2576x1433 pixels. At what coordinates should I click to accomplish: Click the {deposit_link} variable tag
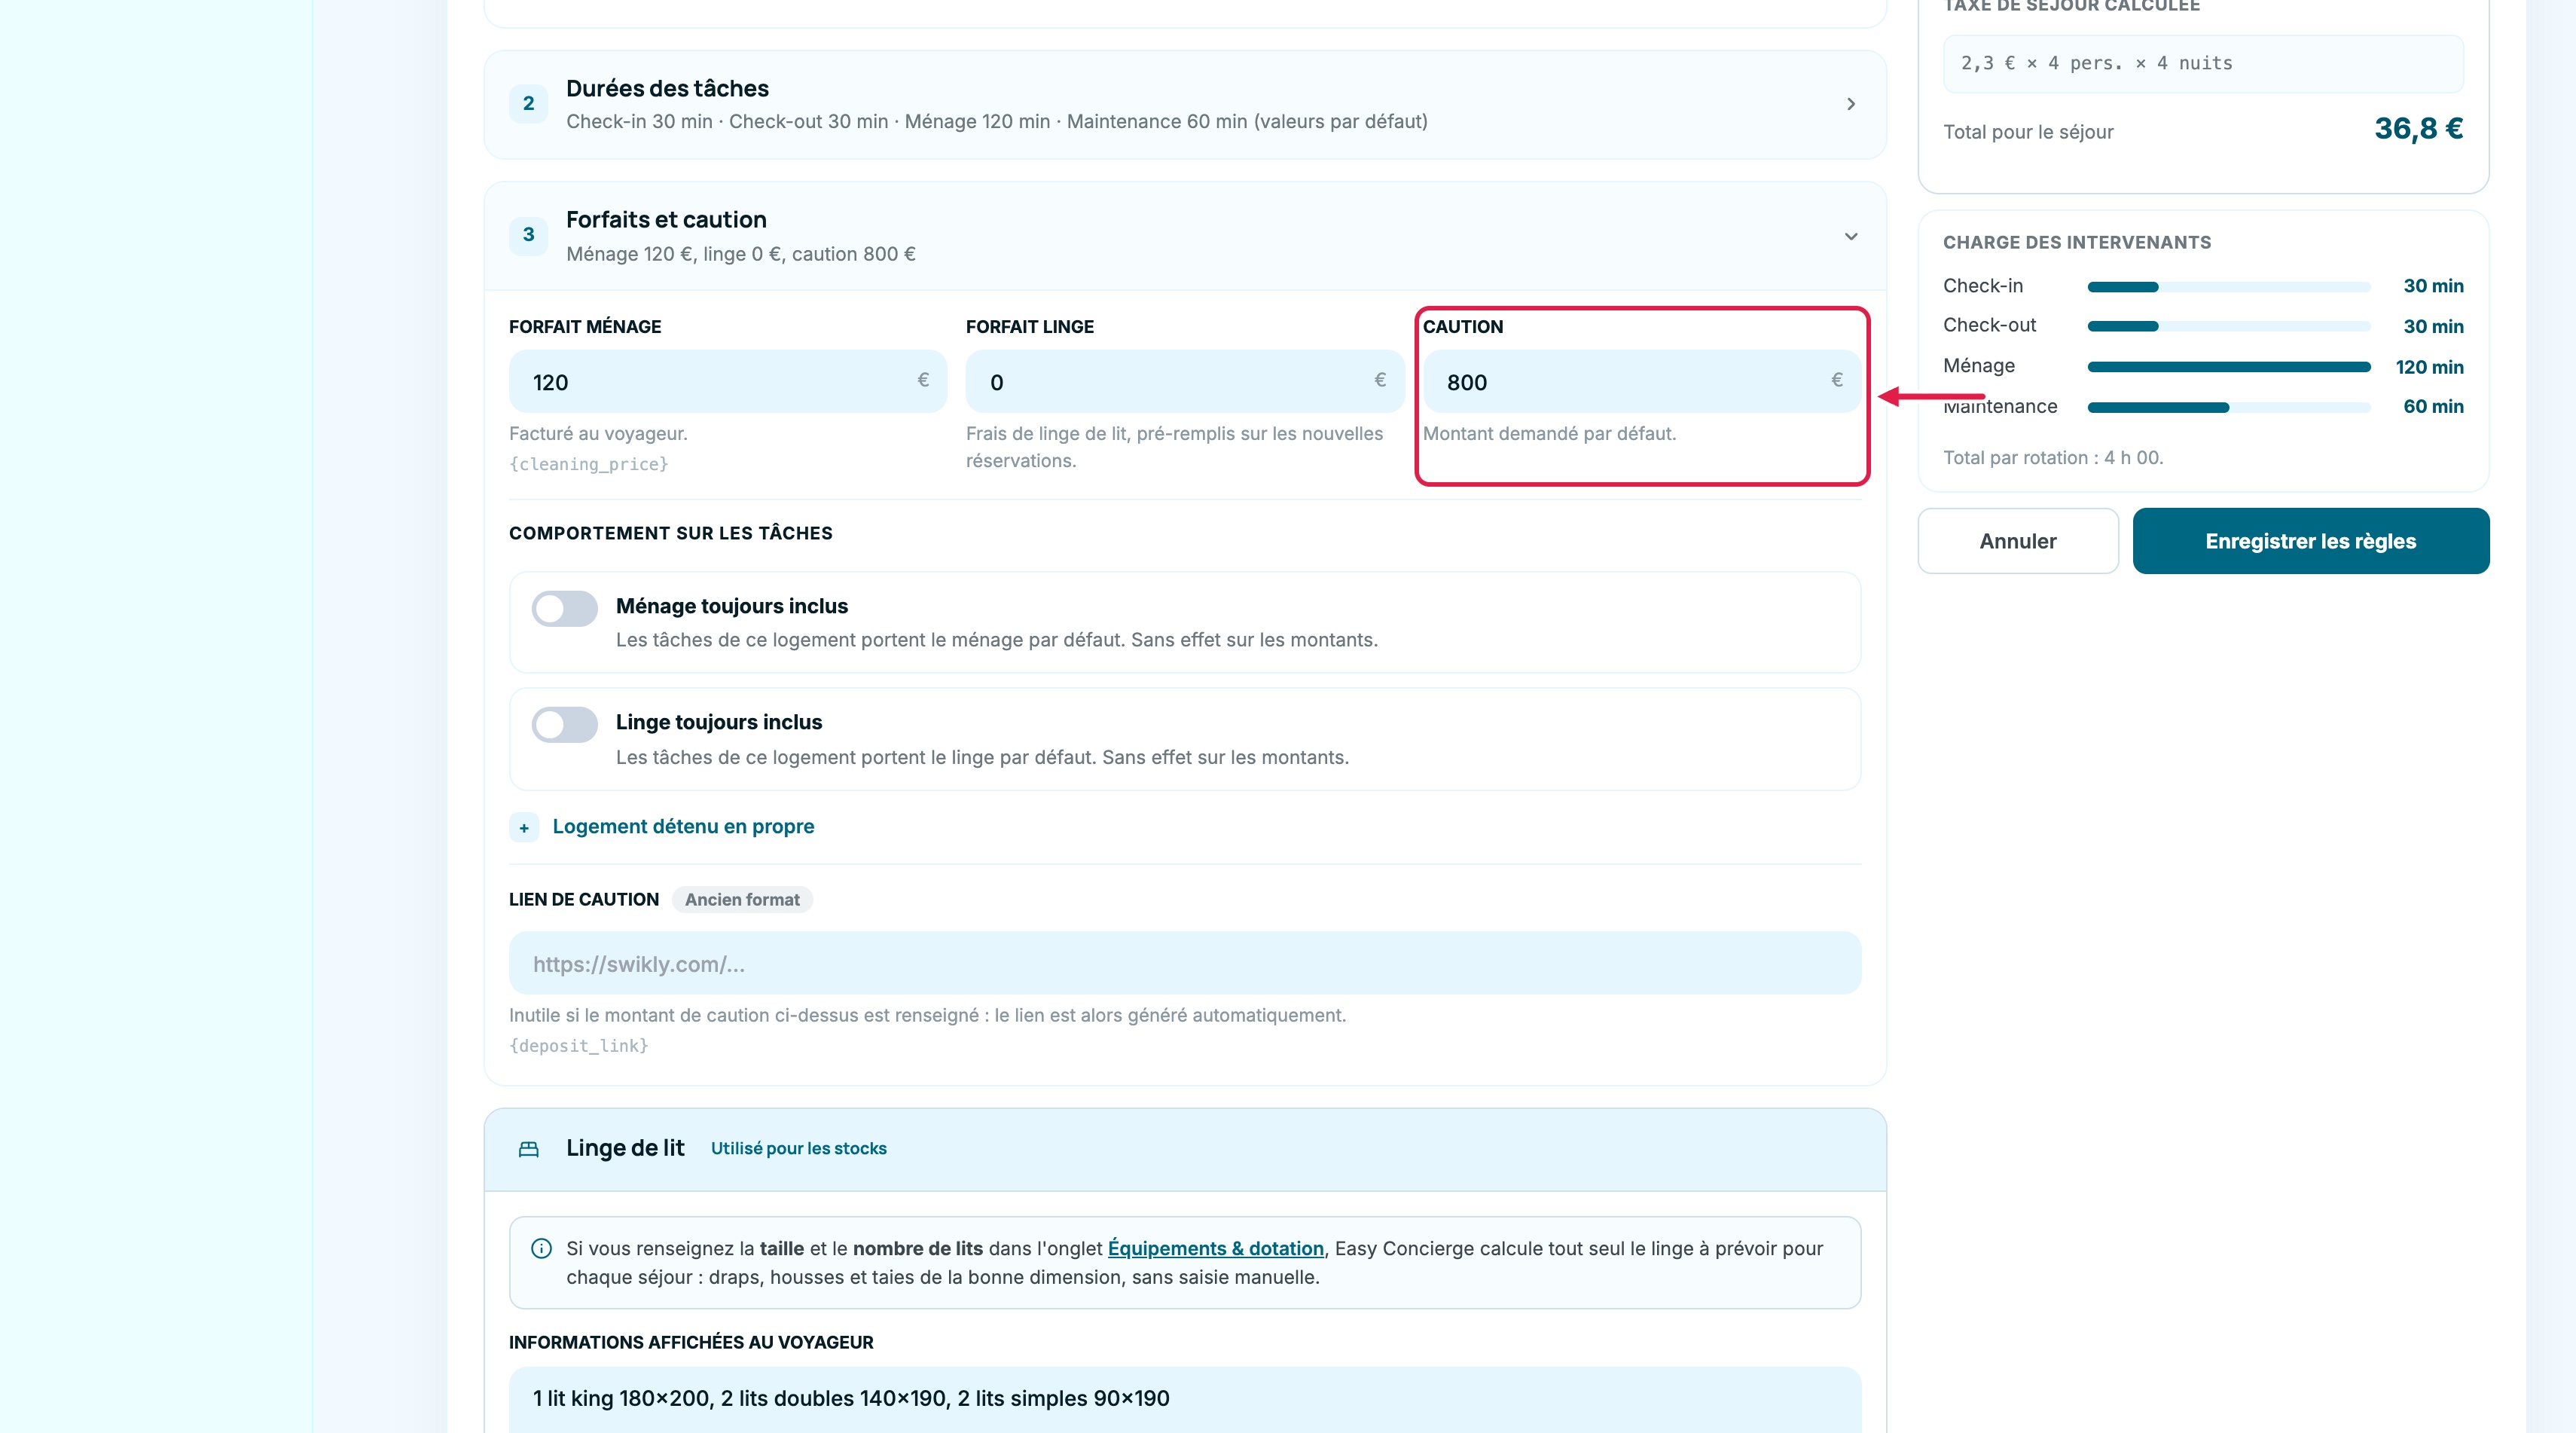[578, 1046]
